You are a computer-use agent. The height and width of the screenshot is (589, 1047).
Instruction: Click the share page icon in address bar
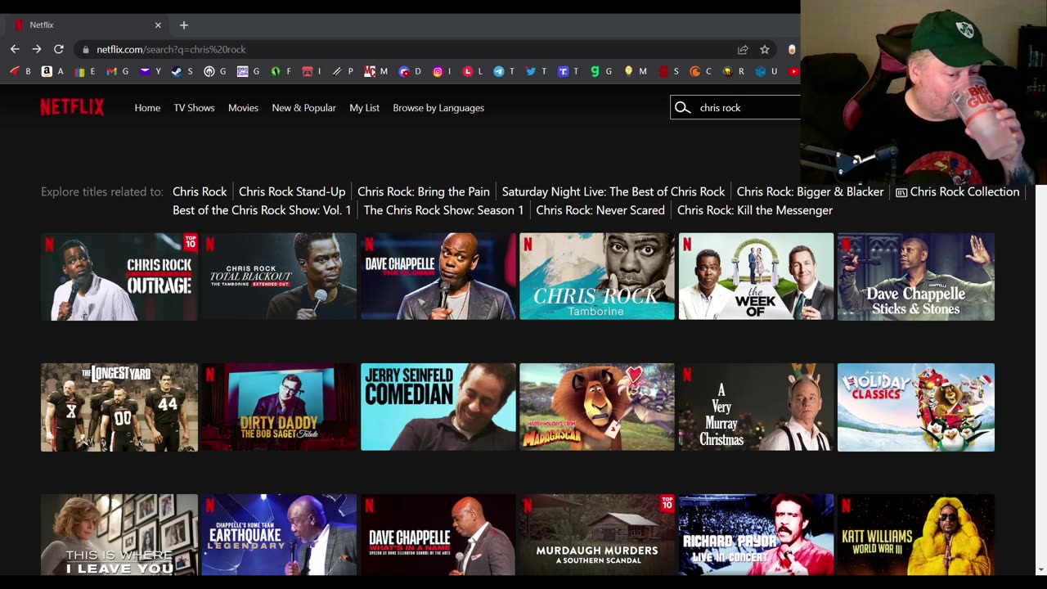(x=743, y=49)
